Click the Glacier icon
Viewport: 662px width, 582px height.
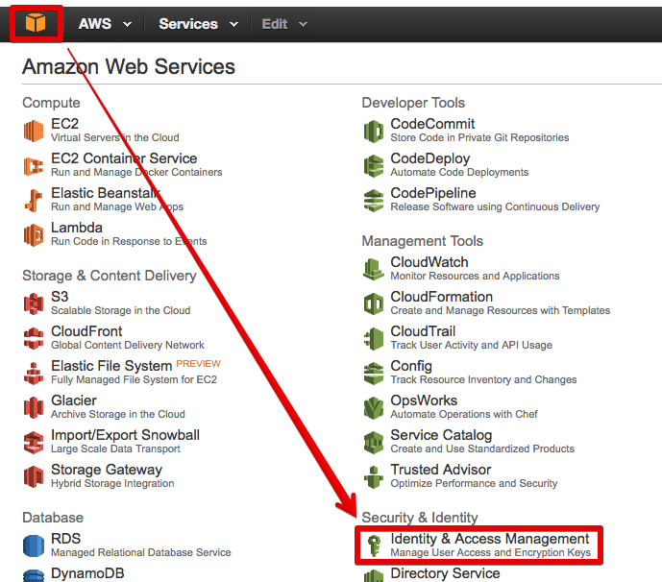point(34,408)
